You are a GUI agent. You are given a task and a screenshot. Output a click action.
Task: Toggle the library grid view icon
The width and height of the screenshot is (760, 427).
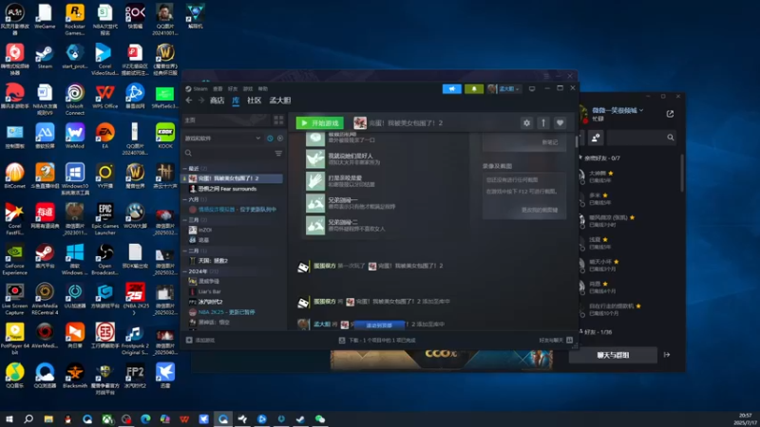(x=278, y=120)
